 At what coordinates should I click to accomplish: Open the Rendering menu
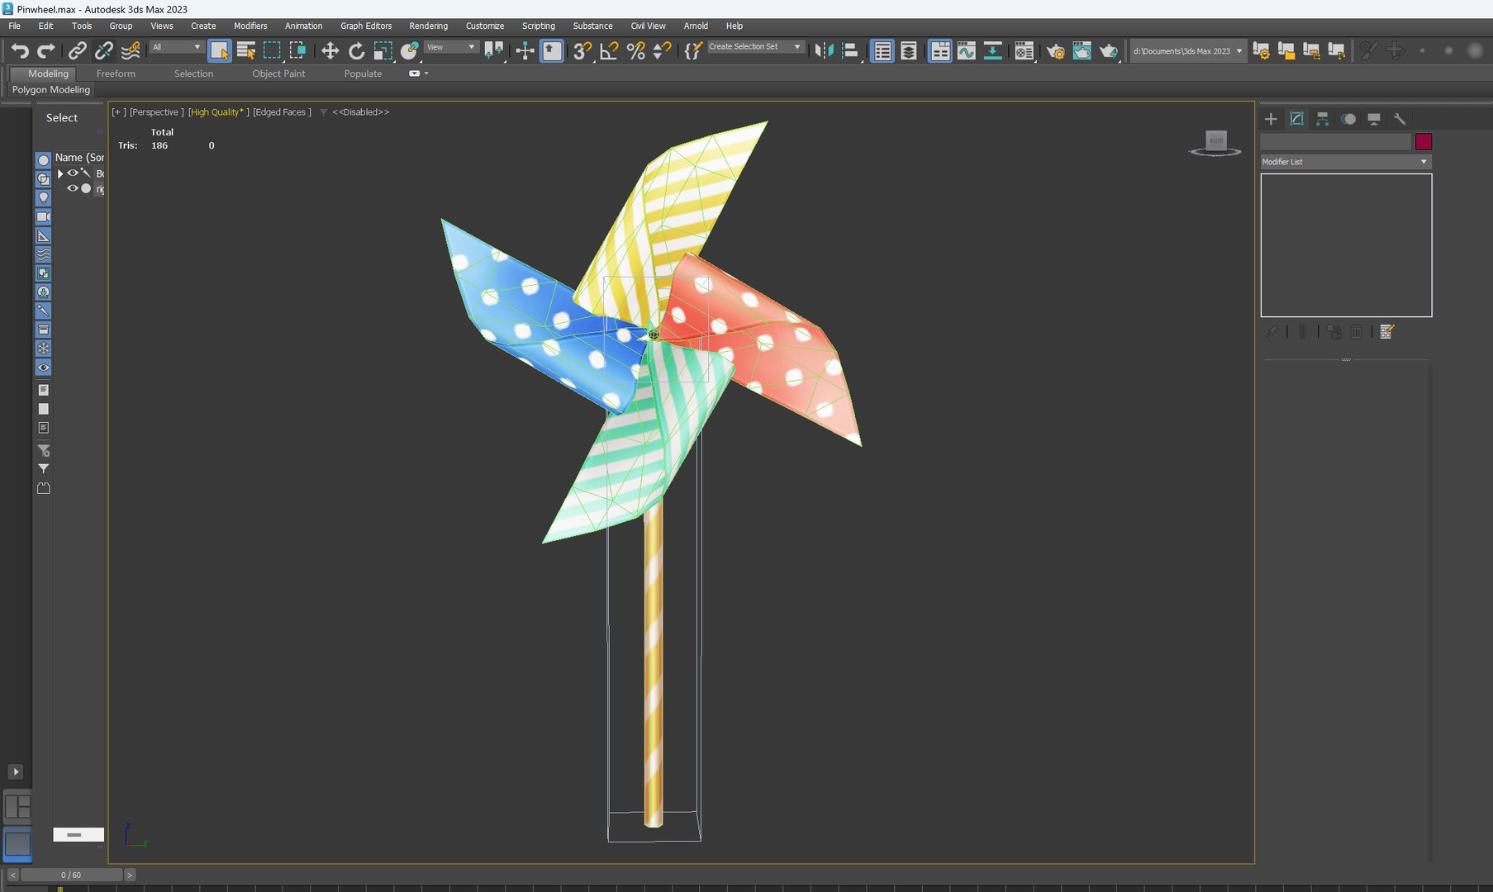(428, 26)
